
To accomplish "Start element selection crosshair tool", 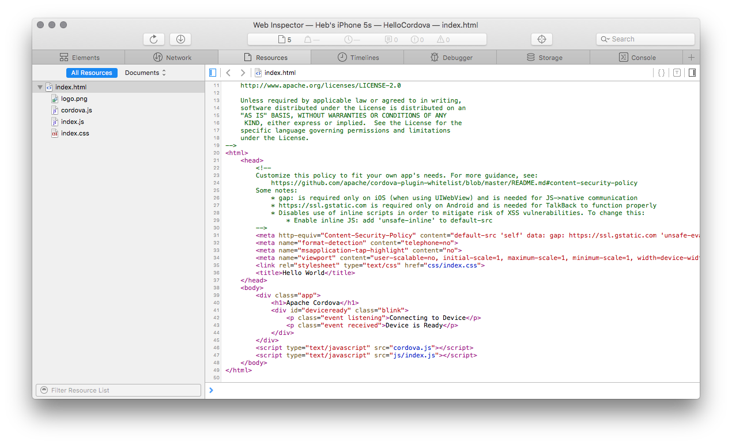I will tap(542, 39).
